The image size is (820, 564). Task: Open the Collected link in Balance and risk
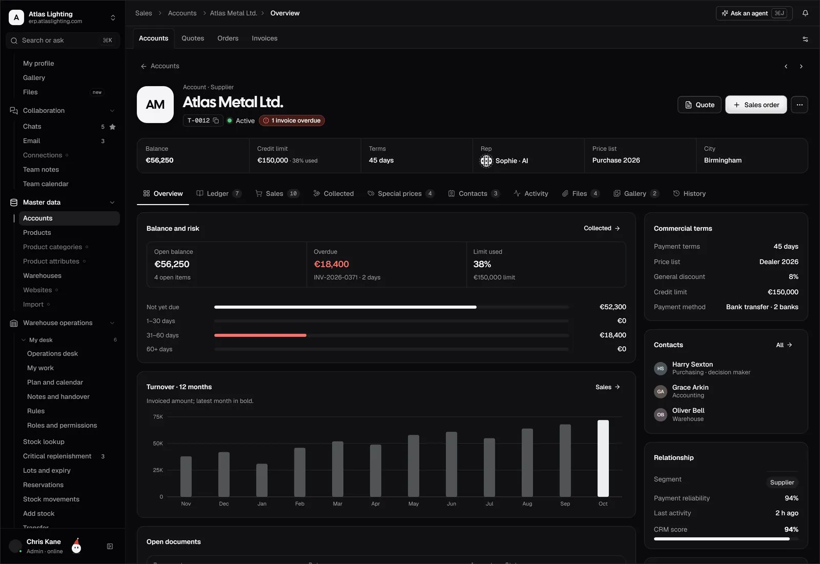tap(602, 228)
